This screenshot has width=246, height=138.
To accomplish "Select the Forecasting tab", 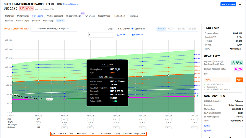I will click(x=38, y=16).
